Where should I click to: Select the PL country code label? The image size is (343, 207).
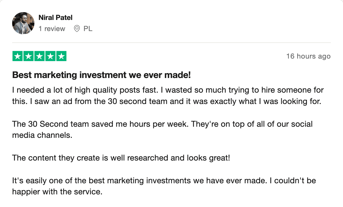(88, 29)
